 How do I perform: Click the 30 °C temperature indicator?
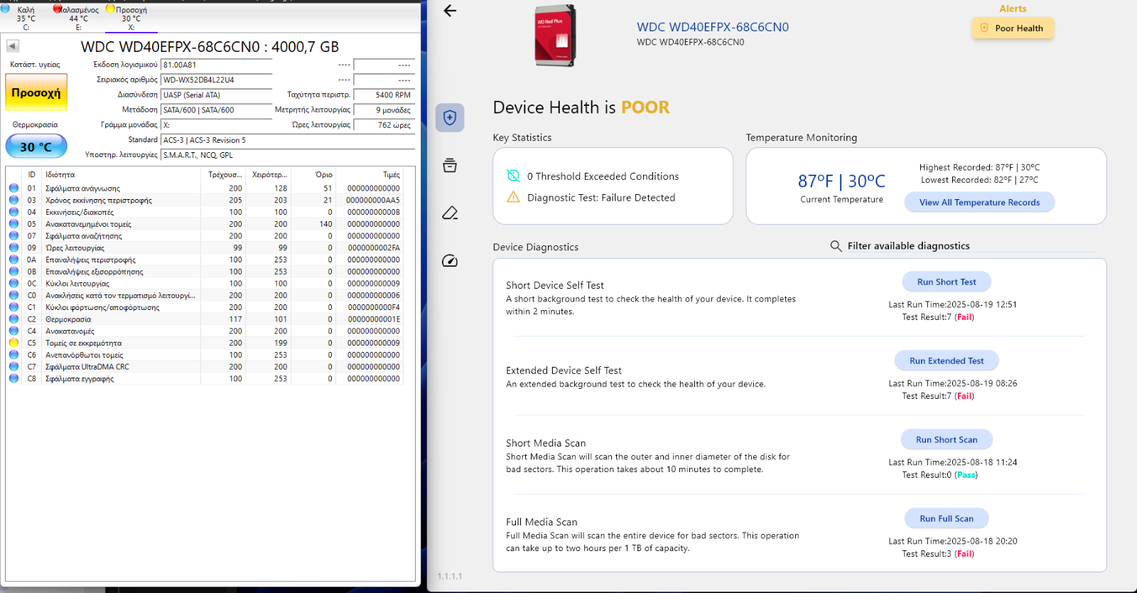[36, 146]
